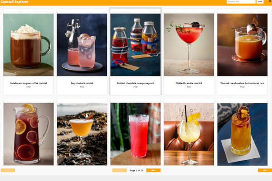Focus the search by title field
This screenshot has width=272, height=181.
coord(241,1)
